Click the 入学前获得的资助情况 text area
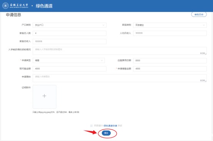 click(x=120, y=51)
